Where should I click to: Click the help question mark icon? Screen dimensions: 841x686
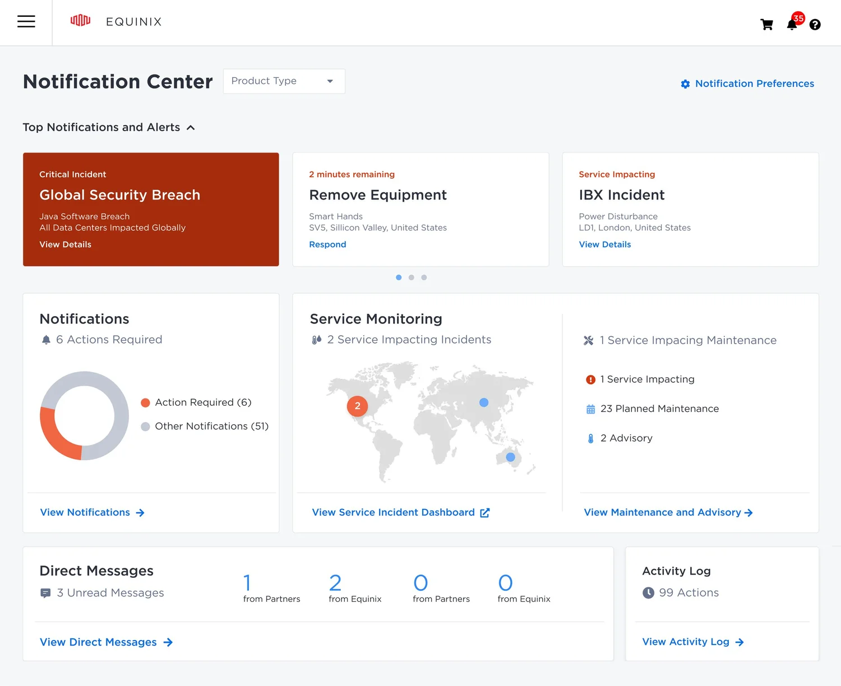pyautogui.click(x=815, y=25)
